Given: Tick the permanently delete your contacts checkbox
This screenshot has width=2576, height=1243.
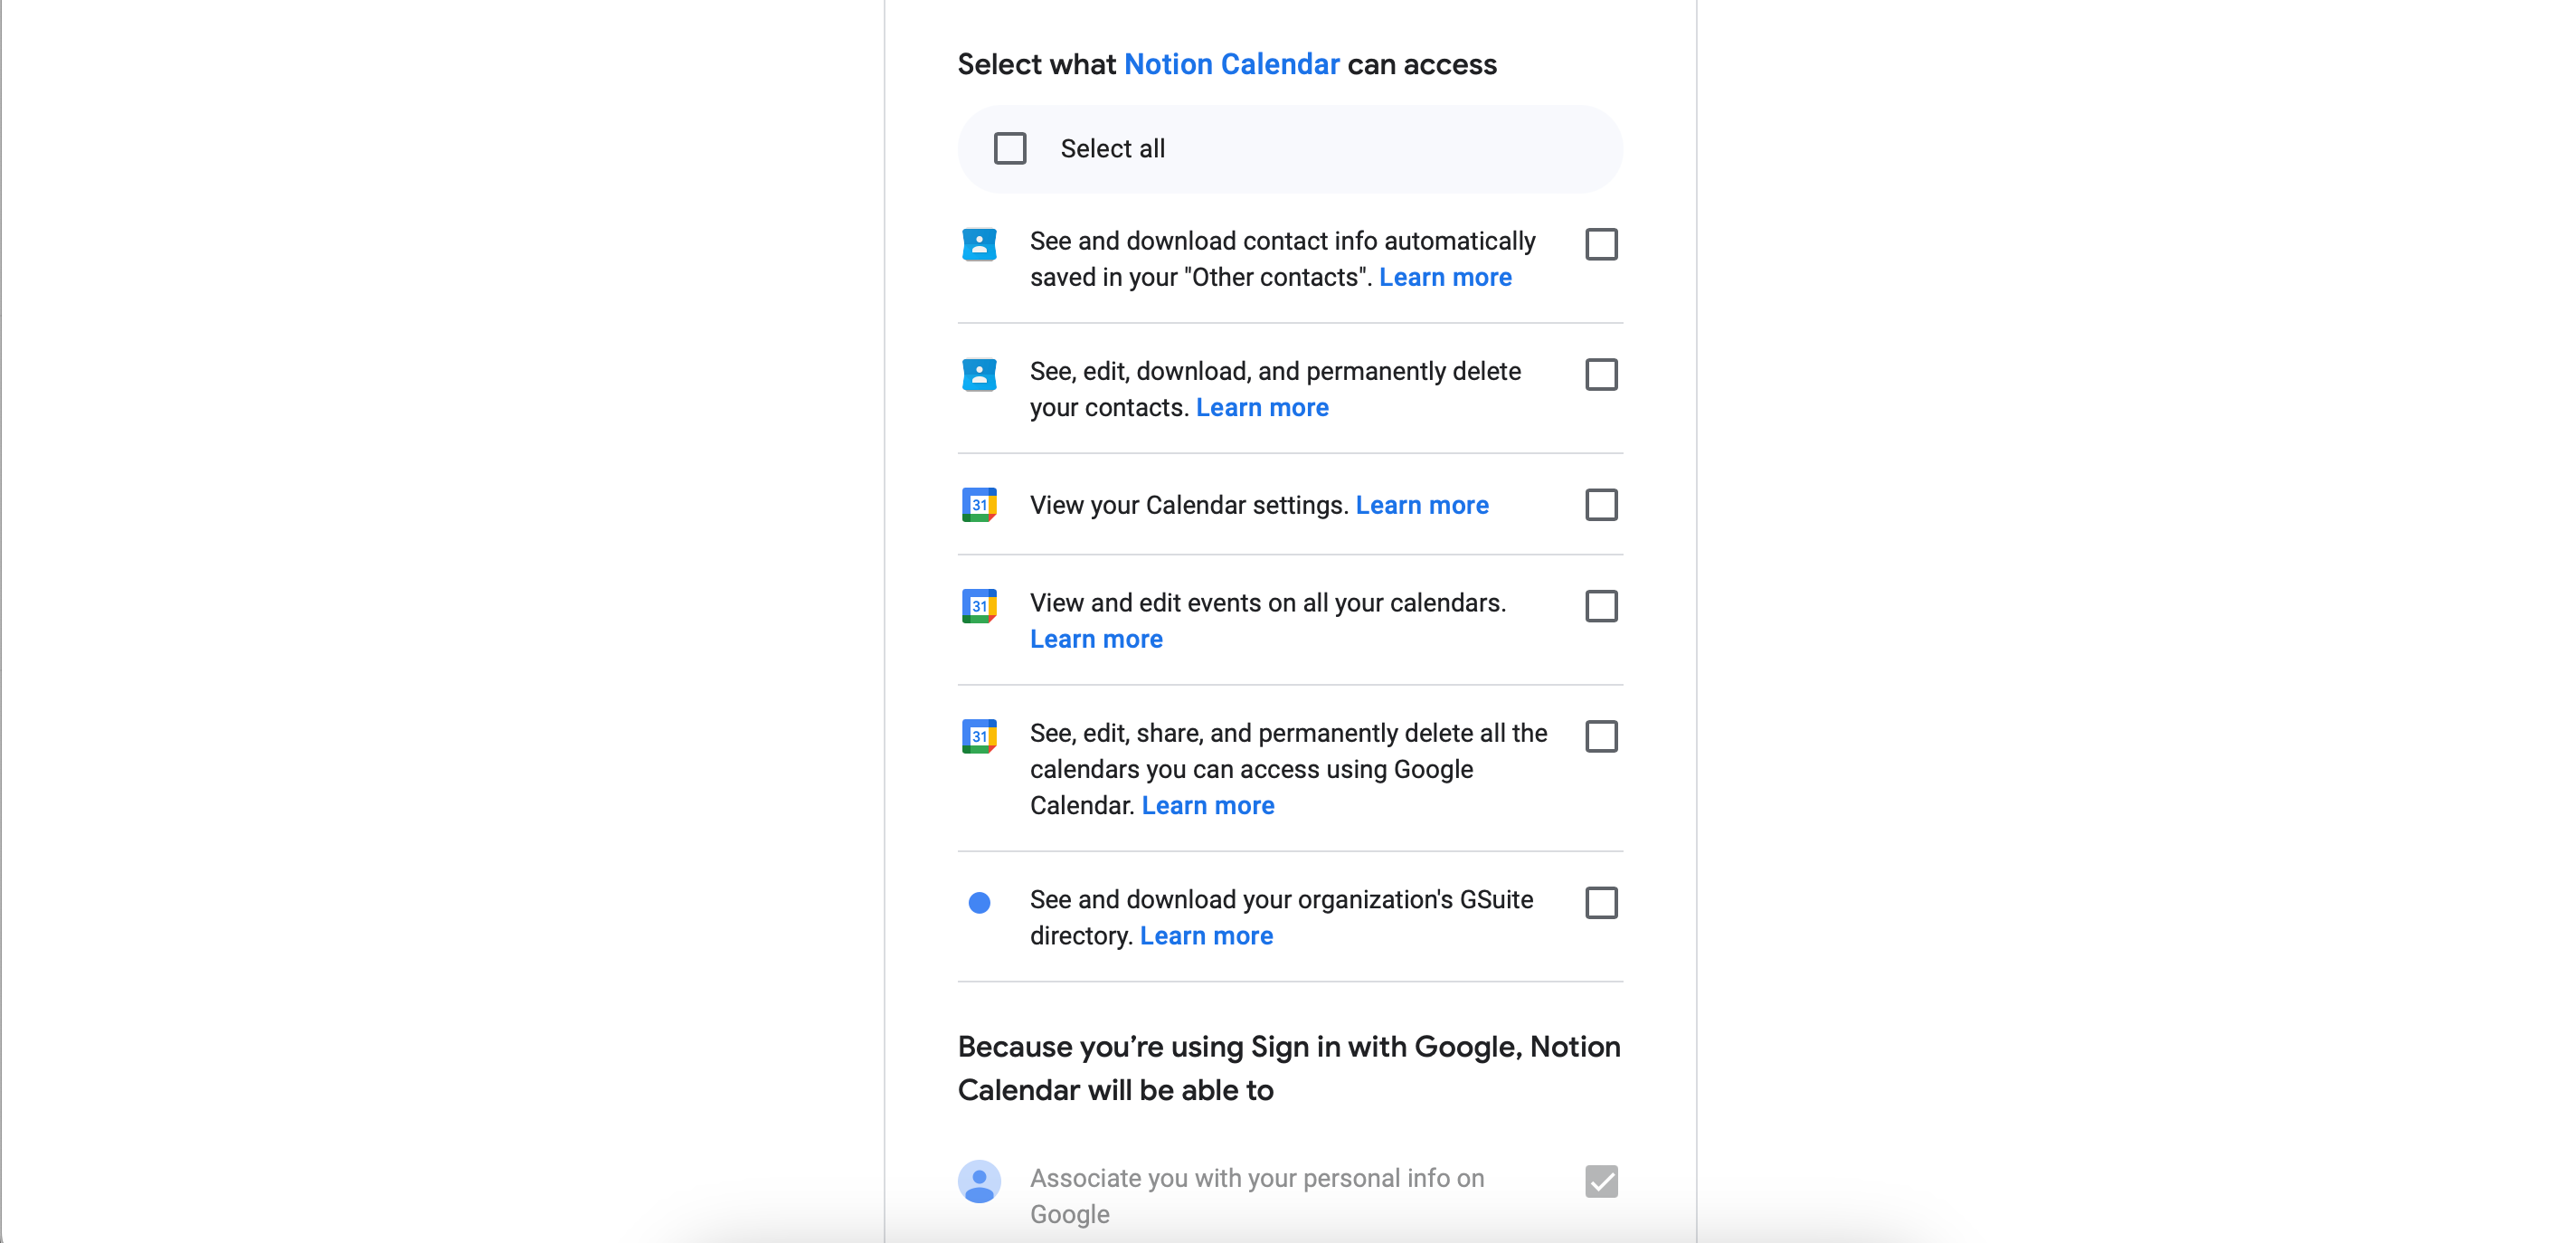Looking at the screenshot, I should pos(1601,374).
